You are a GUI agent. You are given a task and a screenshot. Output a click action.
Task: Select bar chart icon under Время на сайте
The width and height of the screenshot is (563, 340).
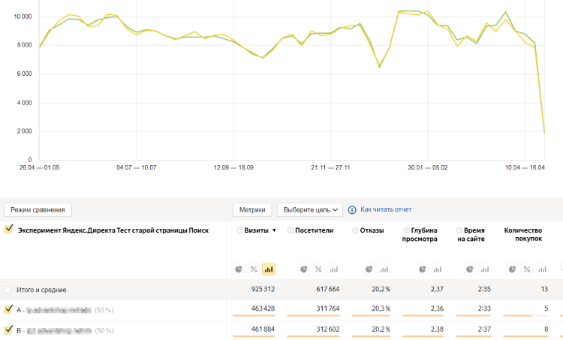coord(485,269)
